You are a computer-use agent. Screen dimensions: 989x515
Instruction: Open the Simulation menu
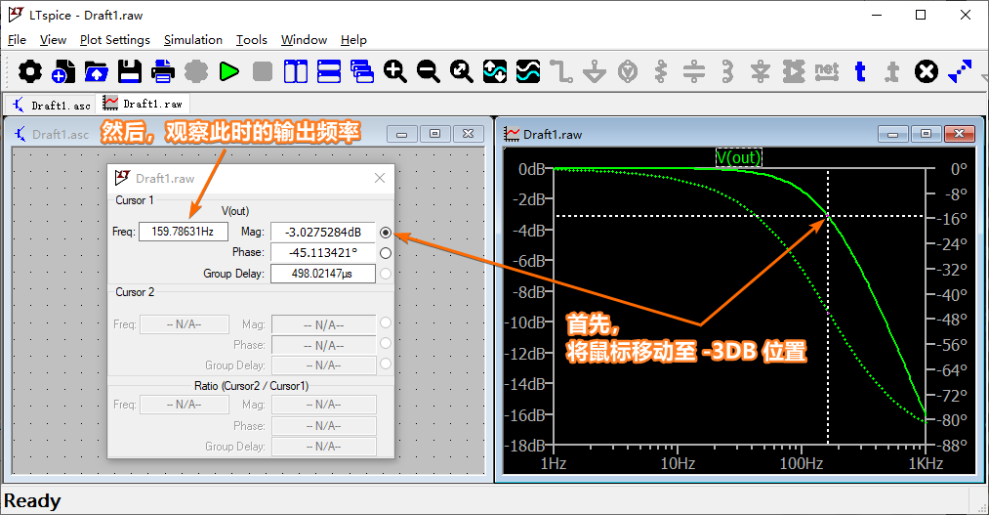coord(193,40)
